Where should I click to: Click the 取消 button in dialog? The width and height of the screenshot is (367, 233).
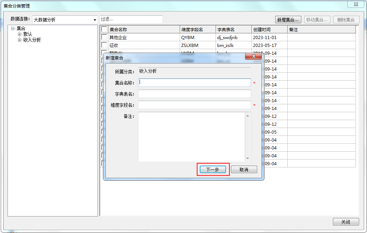pos(244,170)
